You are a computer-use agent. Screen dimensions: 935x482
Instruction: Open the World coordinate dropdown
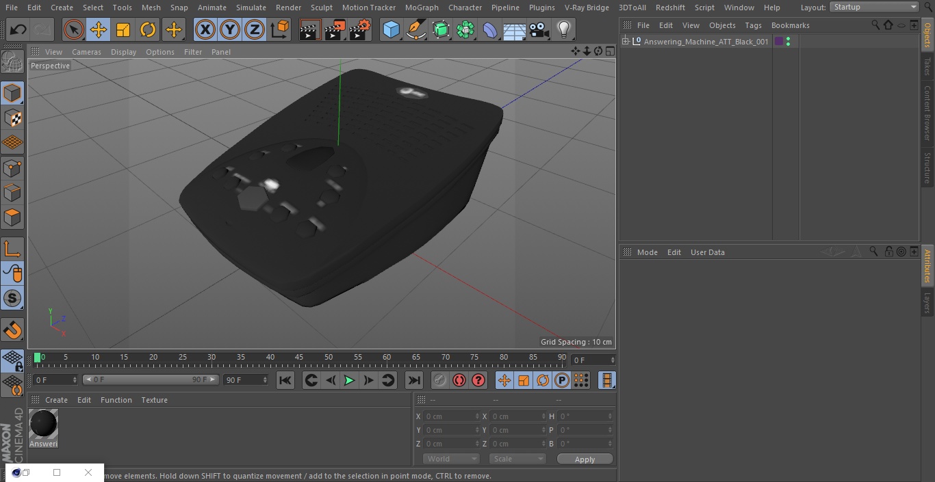451,459
